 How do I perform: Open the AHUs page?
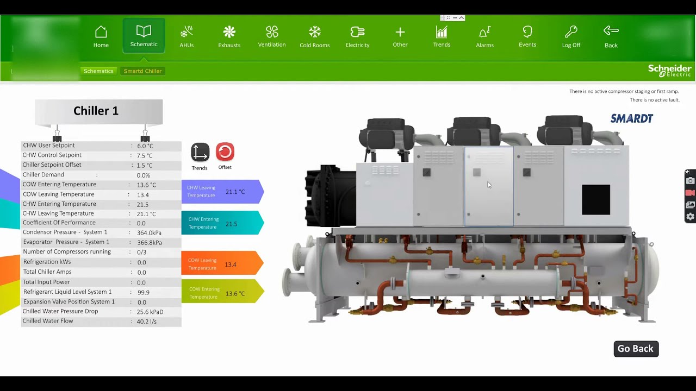tap(187, 37)
